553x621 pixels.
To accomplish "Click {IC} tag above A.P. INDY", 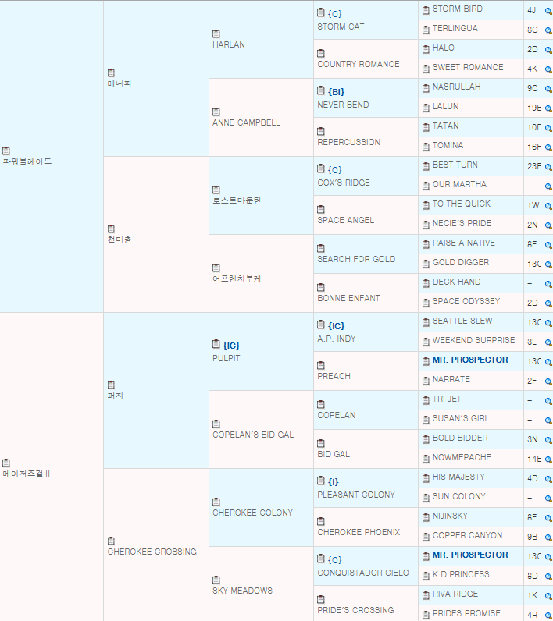I will 336,326.
